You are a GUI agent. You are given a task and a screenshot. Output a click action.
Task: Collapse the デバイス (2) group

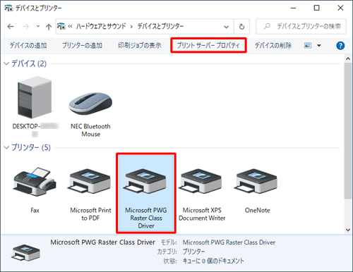tap(6, 63)
